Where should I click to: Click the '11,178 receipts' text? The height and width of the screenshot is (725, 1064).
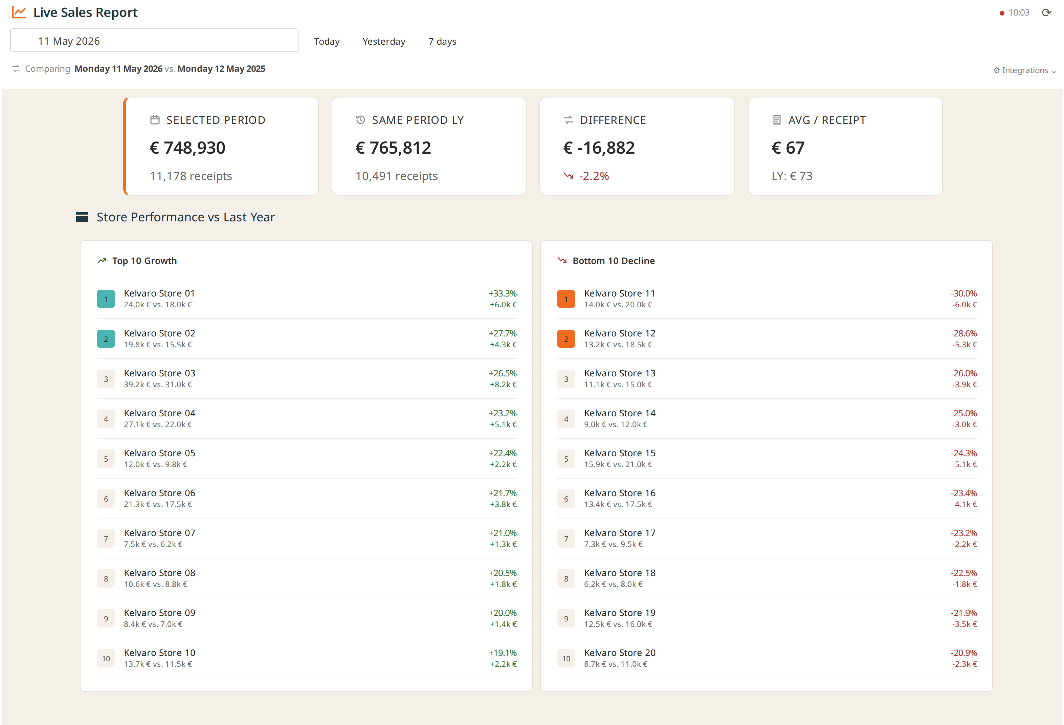191,176
